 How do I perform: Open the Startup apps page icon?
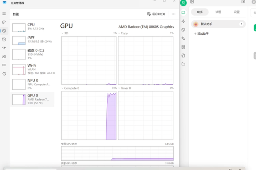coord(4,48)
